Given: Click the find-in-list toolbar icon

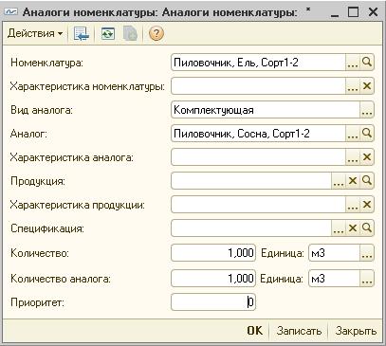Looking at the screenshot, I should pos(82,33).
